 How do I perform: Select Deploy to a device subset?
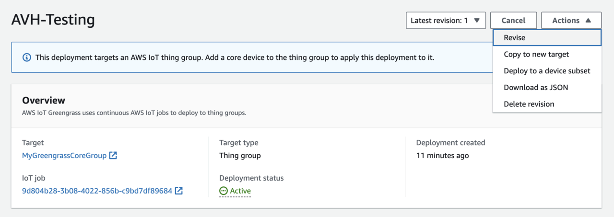[x=547, y=71]
